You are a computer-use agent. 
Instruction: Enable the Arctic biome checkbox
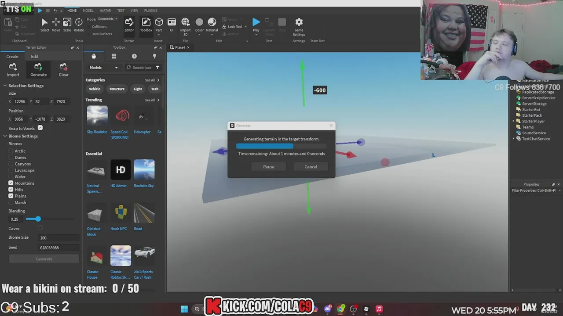click(11, 151)
